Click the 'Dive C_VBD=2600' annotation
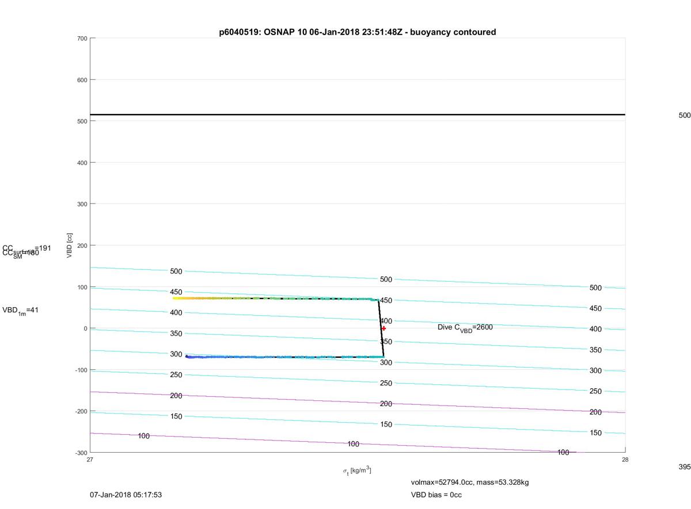Viewport: 691px width, 509px height. click(x=465, y=328)
